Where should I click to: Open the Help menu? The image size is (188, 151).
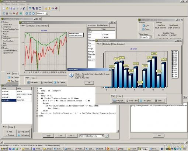28,4
